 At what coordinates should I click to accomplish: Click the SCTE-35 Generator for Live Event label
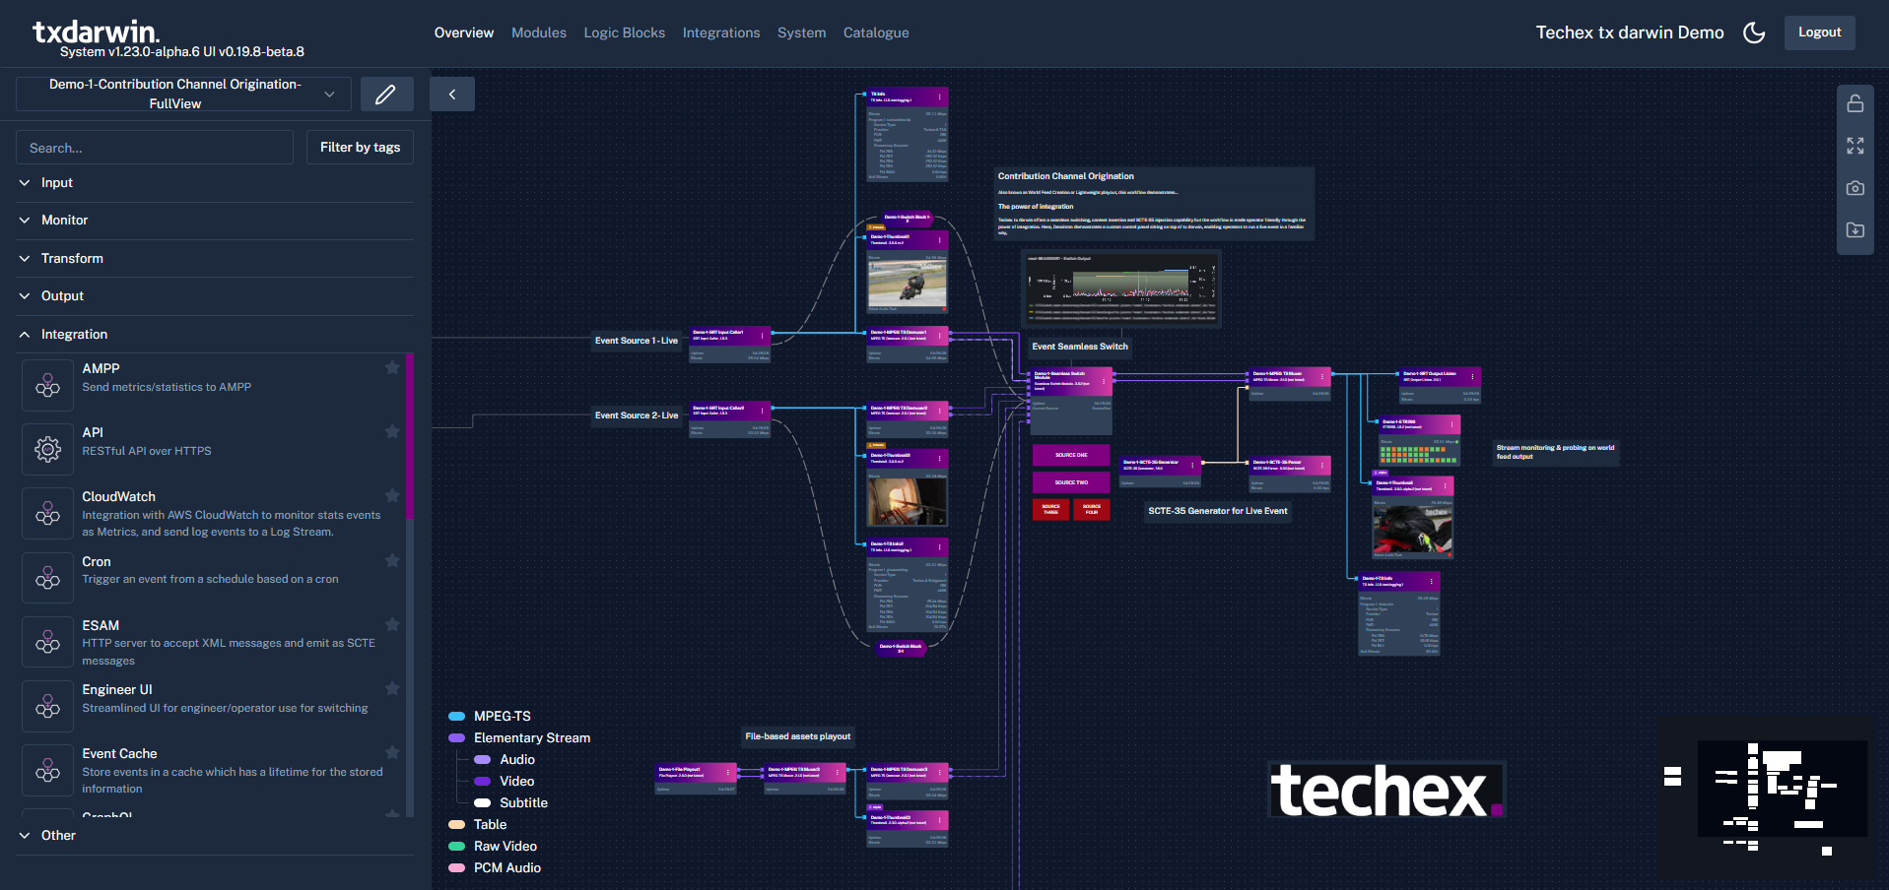click(1218, 511)
